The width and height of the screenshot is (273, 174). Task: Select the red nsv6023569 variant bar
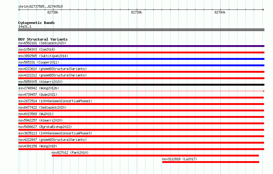[141, 117]
